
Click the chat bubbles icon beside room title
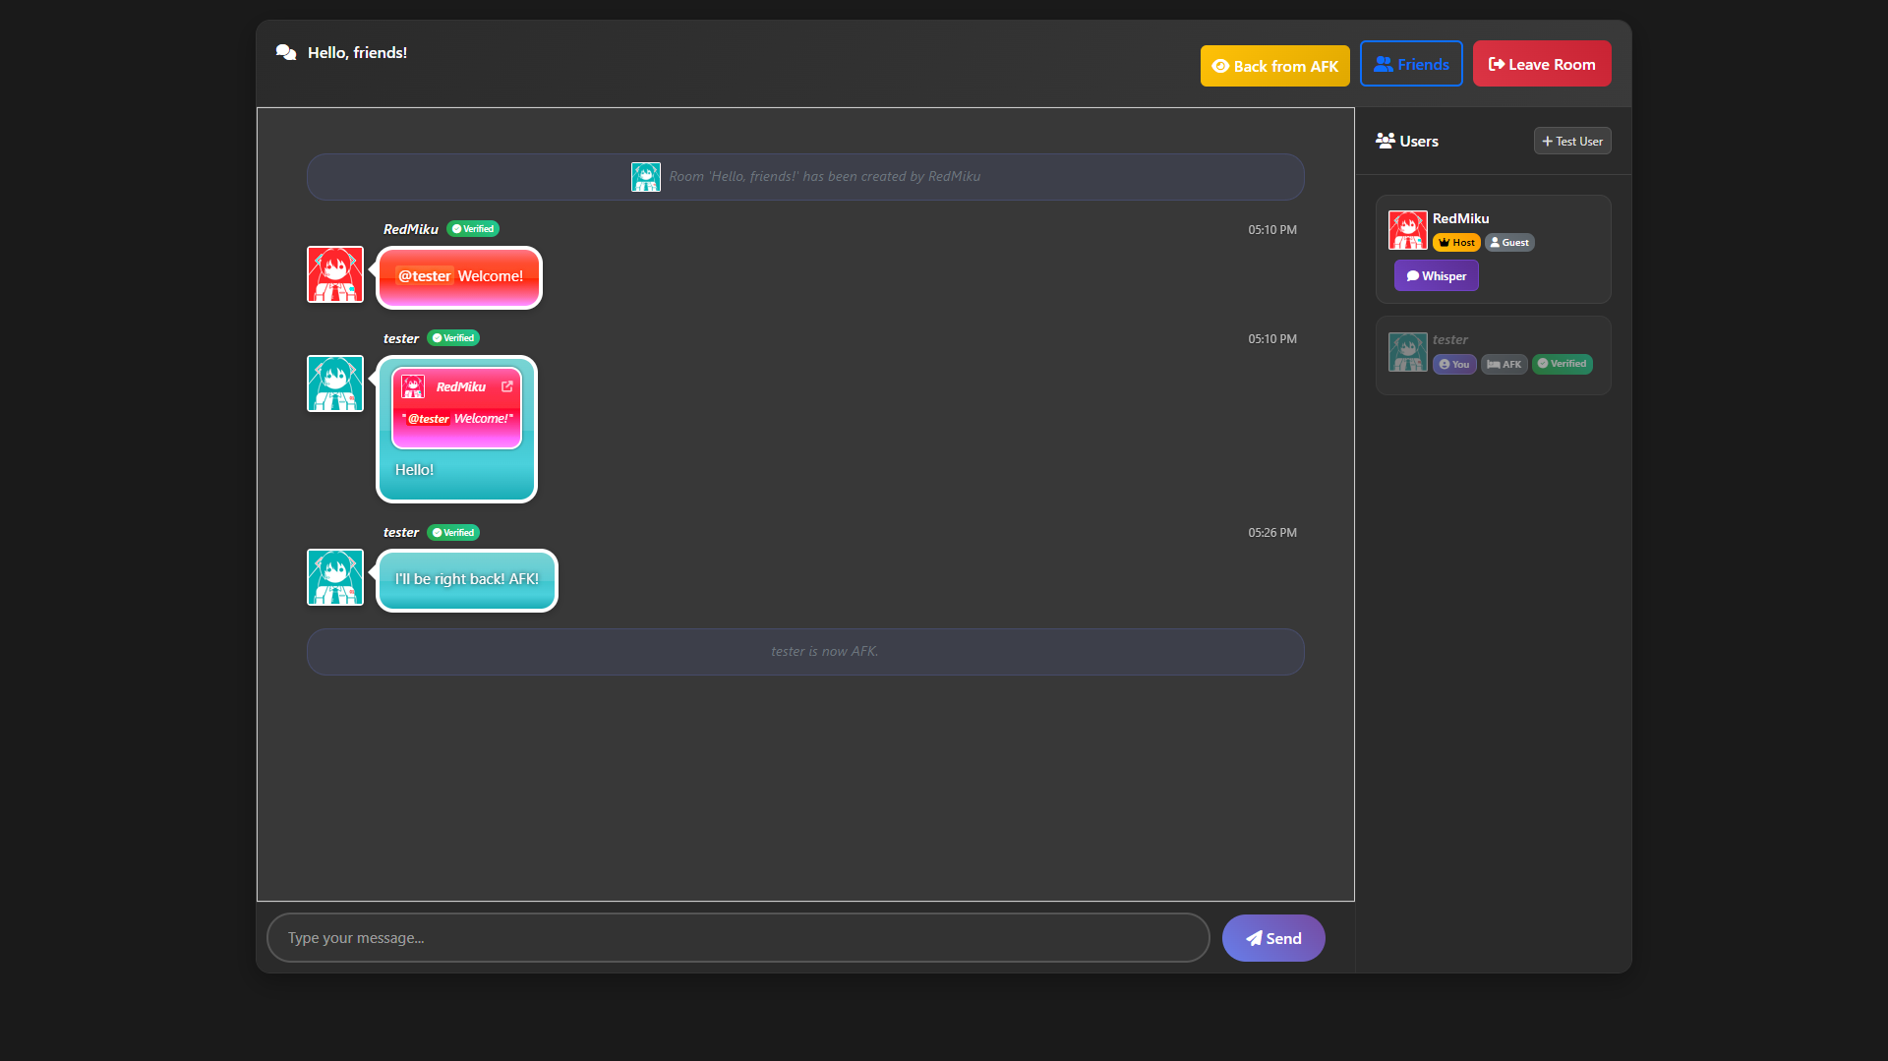[286, 52]
